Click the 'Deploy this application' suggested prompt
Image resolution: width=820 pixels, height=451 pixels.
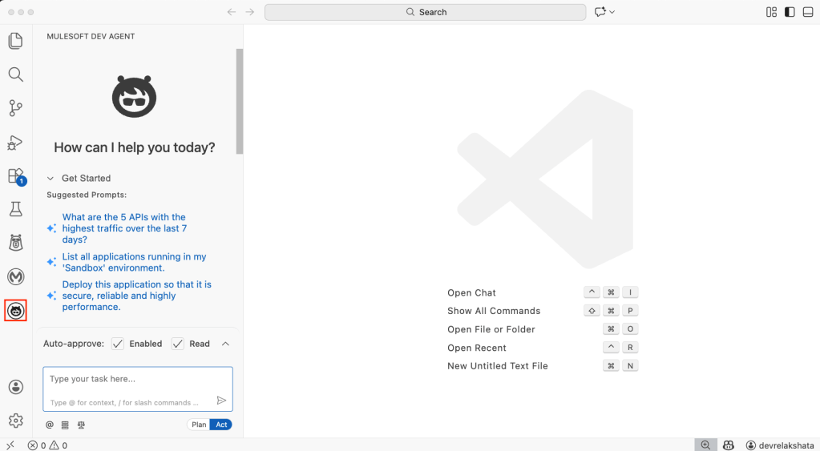(x=136, y=296)
